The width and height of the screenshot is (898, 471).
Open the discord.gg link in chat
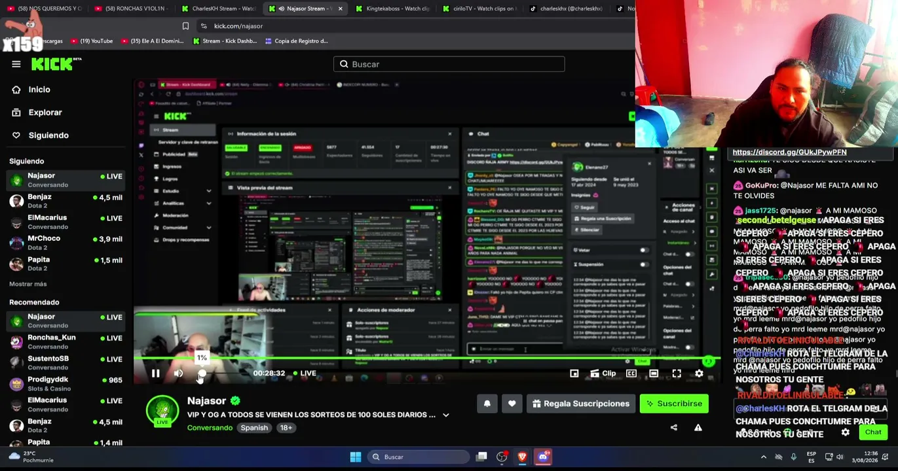pos(789,152)
